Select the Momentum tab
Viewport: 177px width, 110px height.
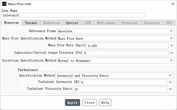click(x=12, y=23)
